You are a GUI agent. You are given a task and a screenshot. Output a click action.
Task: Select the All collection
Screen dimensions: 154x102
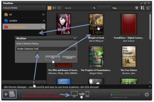[x=24, y=15]
